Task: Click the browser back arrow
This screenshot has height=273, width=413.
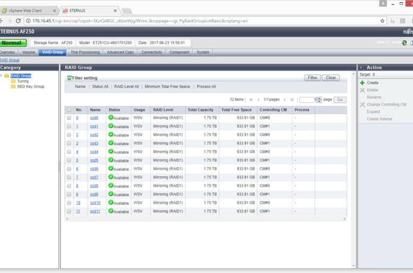Action: tap(1, 21)
